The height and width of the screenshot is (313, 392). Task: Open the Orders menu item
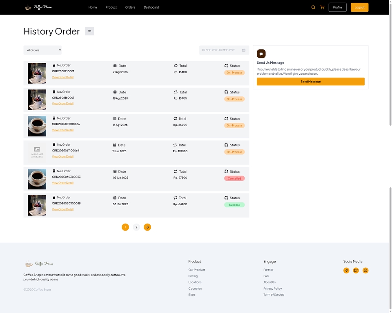coord(130,7)
